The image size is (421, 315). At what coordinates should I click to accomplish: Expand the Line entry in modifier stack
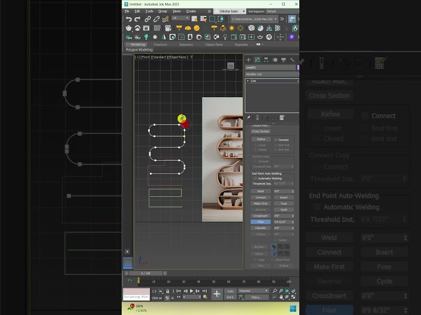[247, 81]
